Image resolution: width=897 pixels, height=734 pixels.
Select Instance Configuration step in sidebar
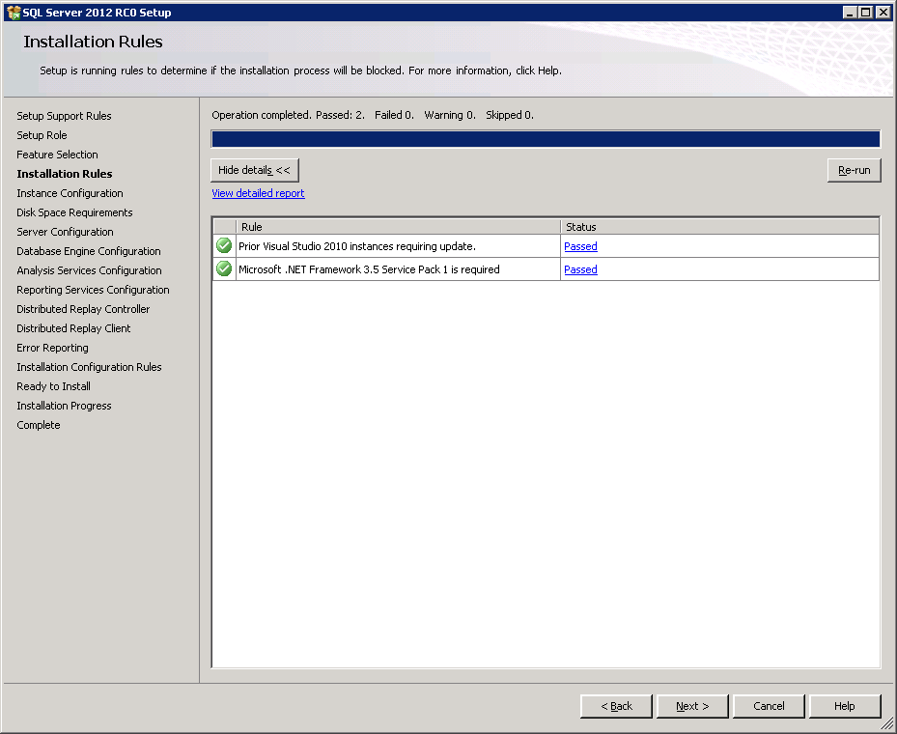[70, 193]
